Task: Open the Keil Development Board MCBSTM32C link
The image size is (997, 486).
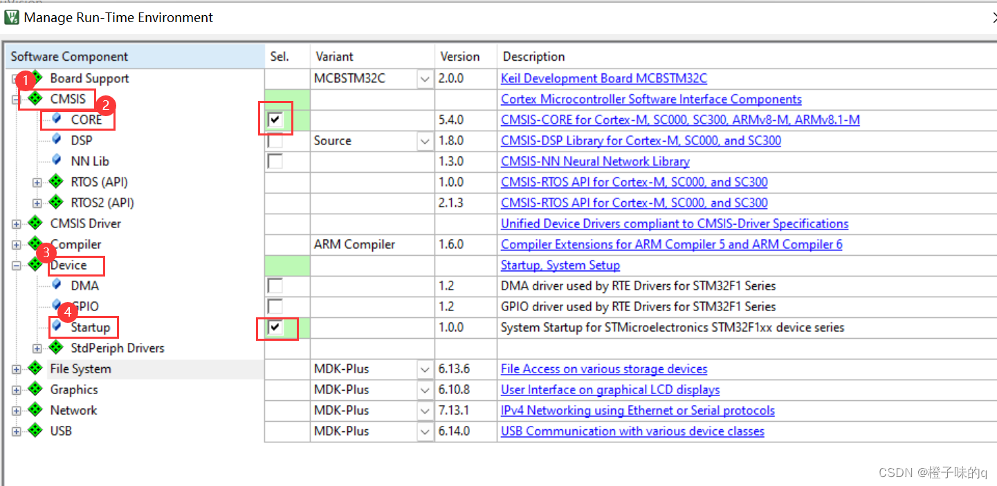Action: [x=603, y=79]
